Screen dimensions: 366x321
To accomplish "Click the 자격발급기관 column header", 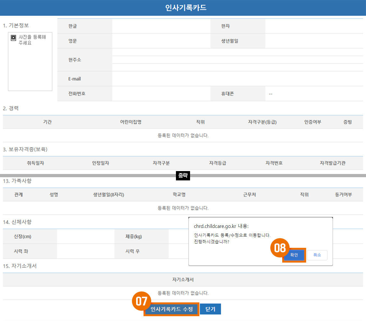I will tap(332, 163).
